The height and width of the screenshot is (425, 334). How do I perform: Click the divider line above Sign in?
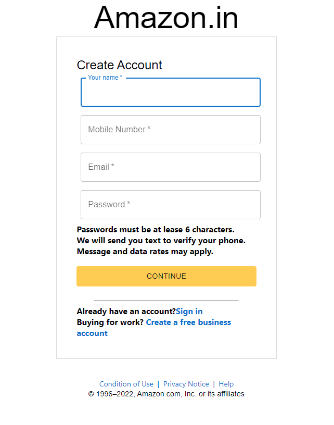[165, 300]
